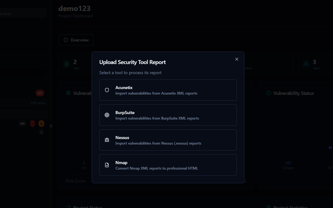Click the Vulnerability Status circle icon

[269, 93]
